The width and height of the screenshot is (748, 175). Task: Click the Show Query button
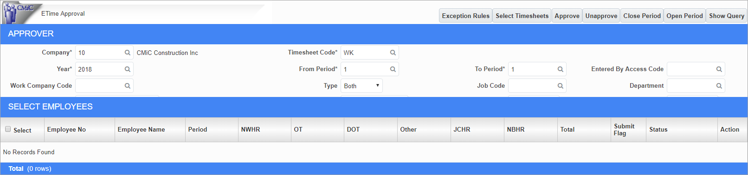pos(727,16)
